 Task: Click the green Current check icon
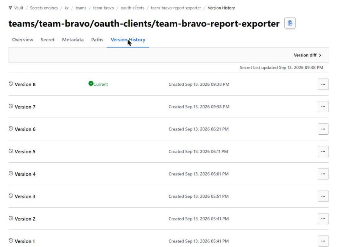[x=91, y=83]
